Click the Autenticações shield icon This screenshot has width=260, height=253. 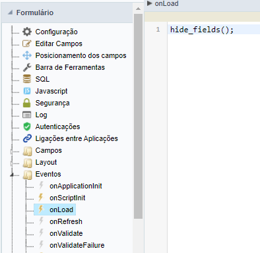(27, 126)
